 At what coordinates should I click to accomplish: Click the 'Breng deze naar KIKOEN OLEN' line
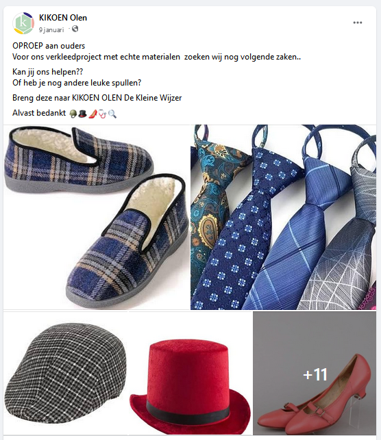coord(97,98)
